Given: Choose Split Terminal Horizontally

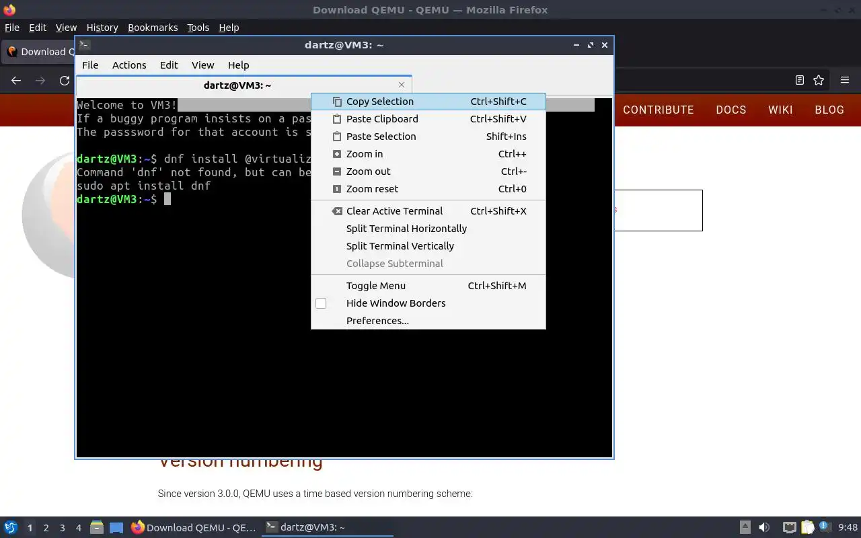Looking at the screenshot, I should (428, 229).
